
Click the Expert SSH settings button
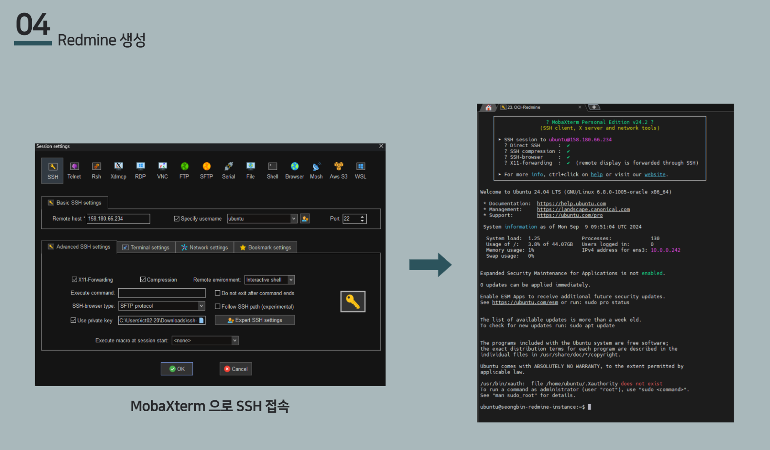(x=255, y=320)
